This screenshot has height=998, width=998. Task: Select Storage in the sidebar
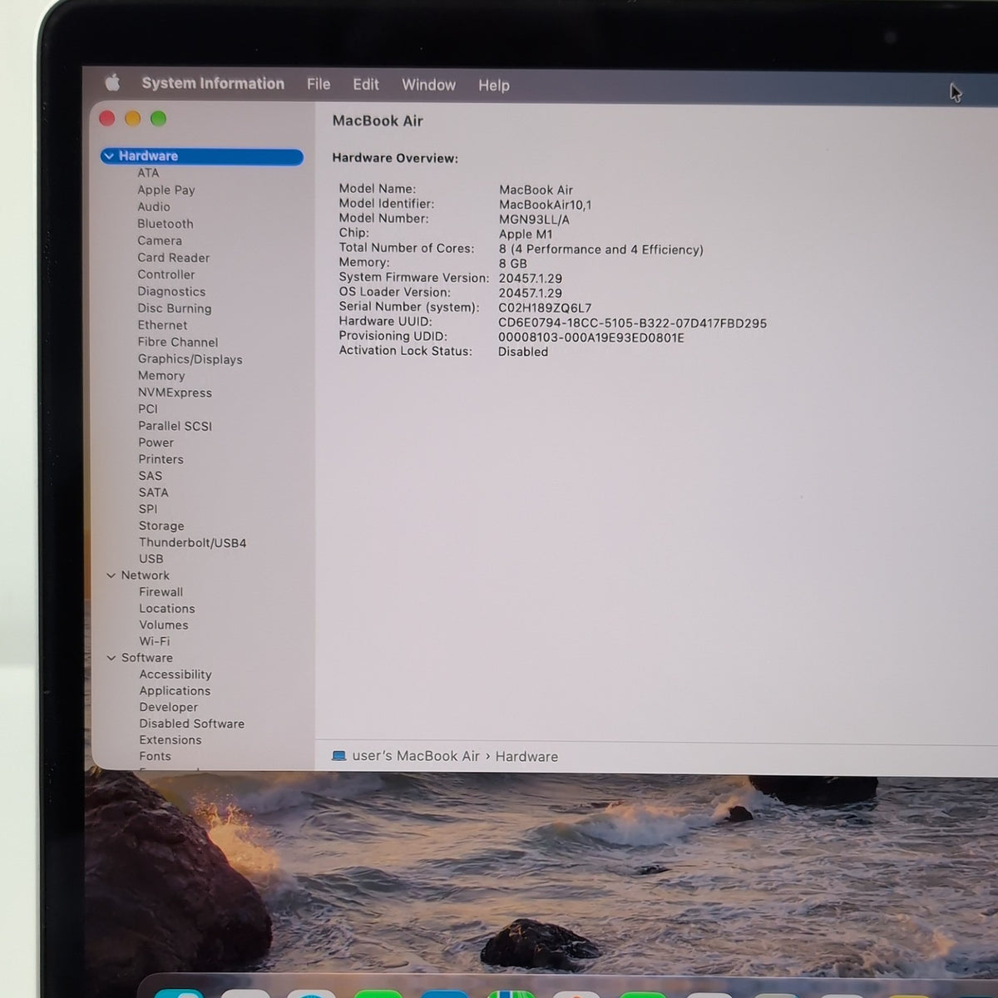[161, 526]
